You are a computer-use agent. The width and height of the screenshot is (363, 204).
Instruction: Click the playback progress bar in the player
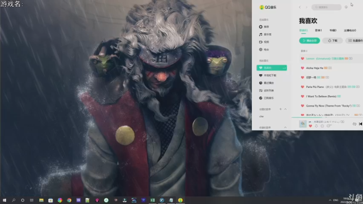click(327, 117)
